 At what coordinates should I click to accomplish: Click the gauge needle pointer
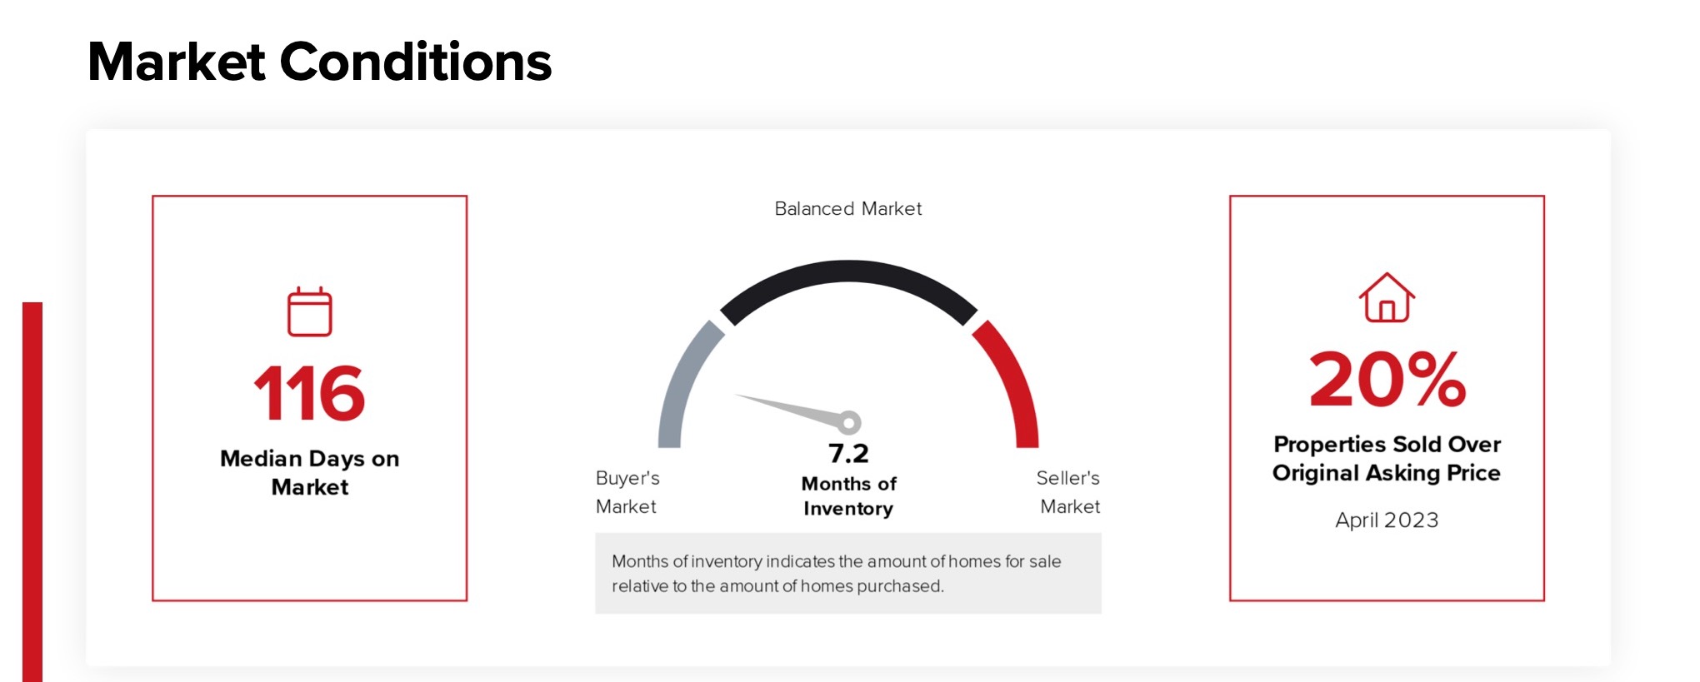792,408
